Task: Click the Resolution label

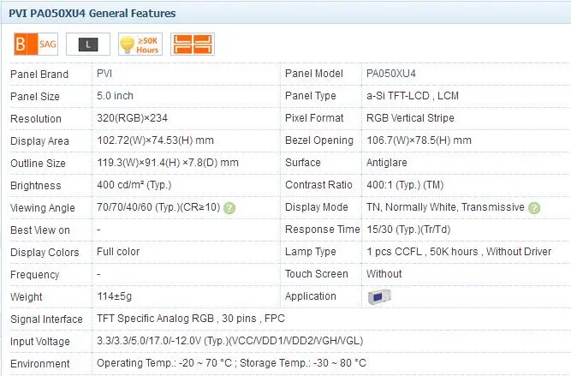Action: (x=36, y=119)
